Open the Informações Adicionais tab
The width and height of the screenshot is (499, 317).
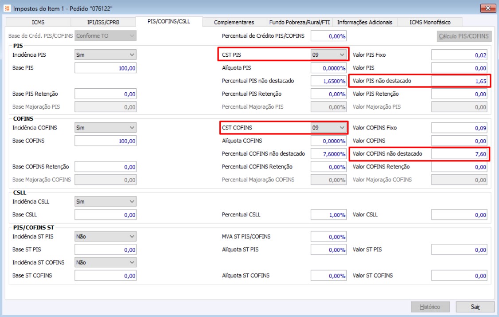tap(365, 22)
